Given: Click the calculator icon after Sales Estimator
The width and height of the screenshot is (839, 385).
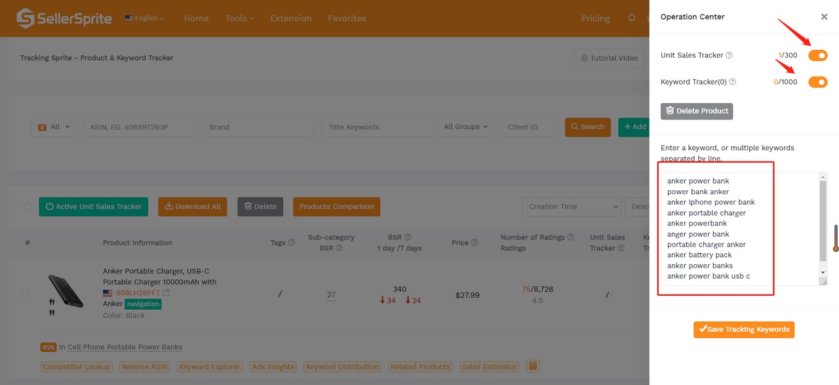Looking at the screenshot, I should coord(533,366).
